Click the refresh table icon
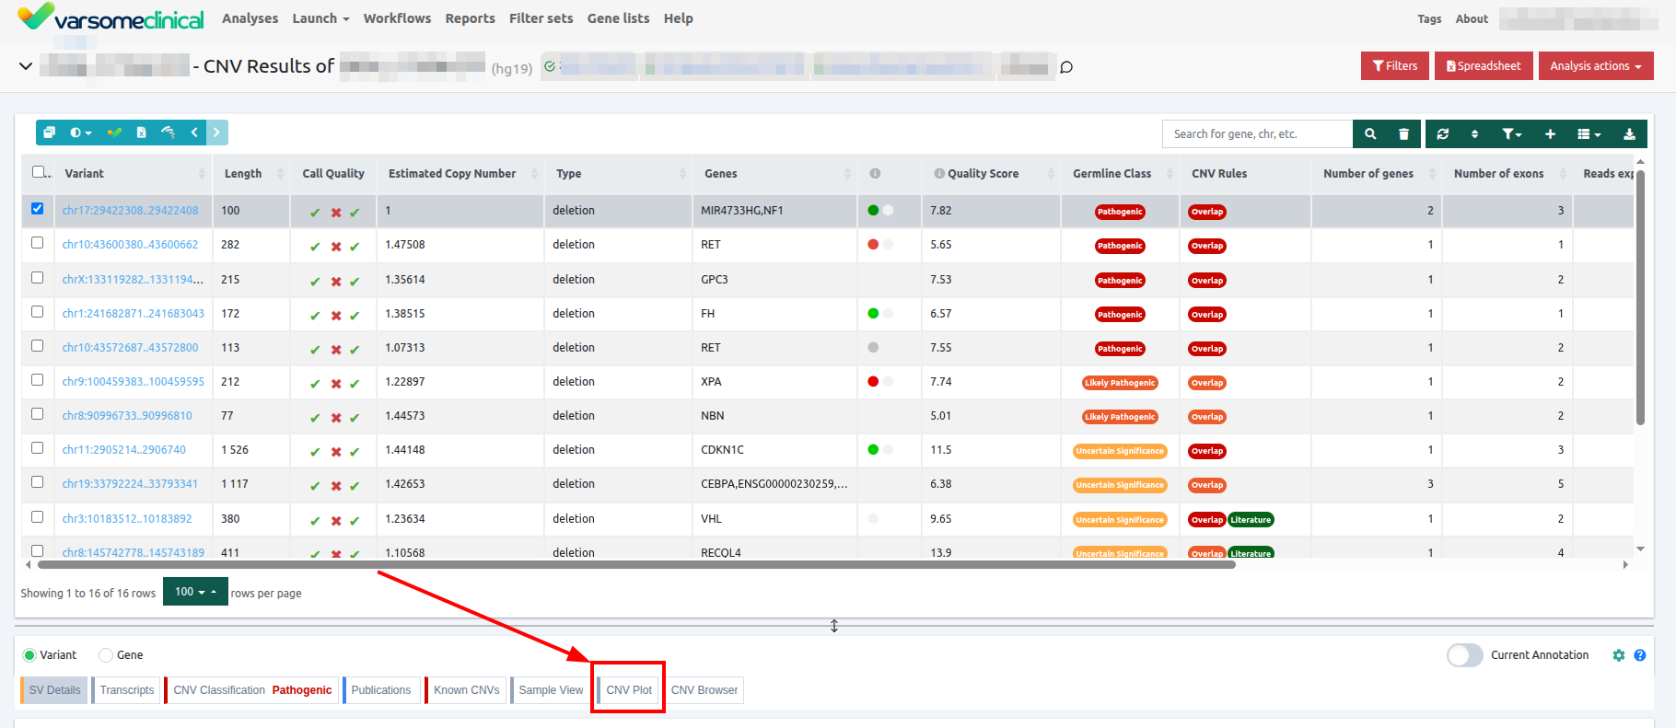Image resolution: width=1676 pixels, height=728 pixels. coord(1442,134)
